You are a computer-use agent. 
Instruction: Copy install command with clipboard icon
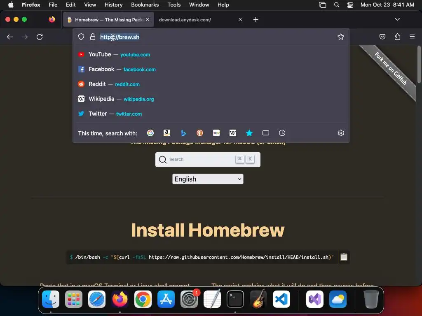(x=344, y=257)
